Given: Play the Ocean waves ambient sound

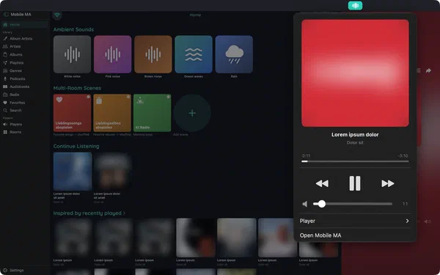Looking at the screenshot, I should (194, 54).
